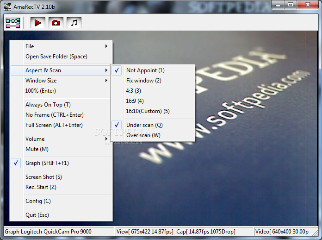Select the Not Appoint (1) option

pos(153,70)
